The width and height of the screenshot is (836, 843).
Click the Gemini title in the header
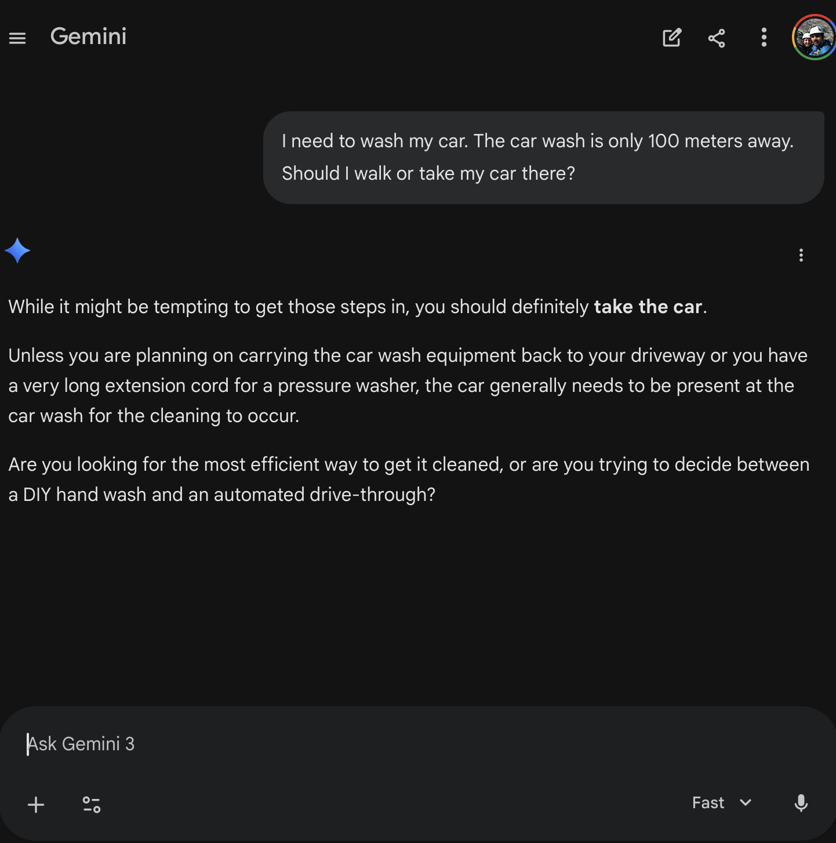[88, 37]
